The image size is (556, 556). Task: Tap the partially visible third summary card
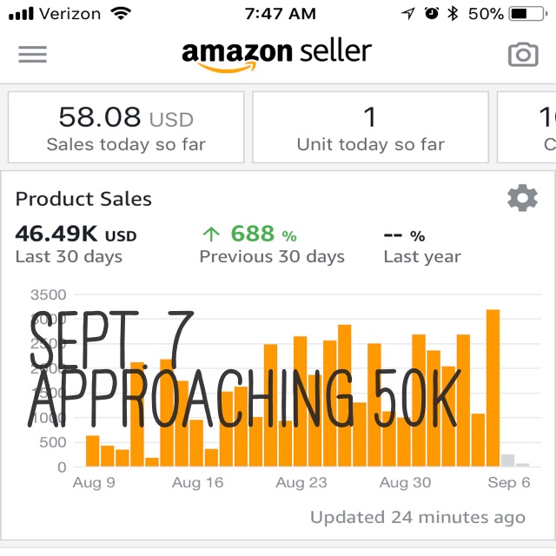click(x=526, y=128)
